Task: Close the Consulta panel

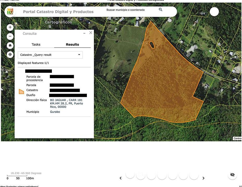Action: [91, 32]
